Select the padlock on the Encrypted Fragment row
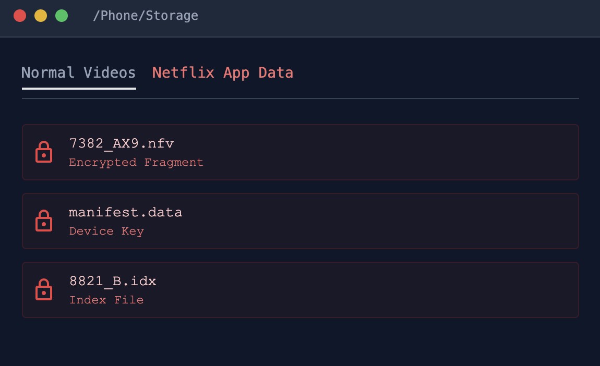 pos(44,152)
